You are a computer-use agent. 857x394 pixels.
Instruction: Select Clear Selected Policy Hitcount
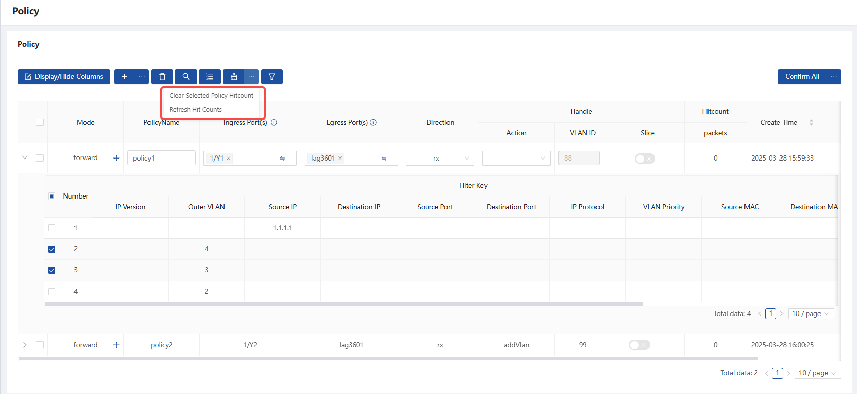point(211,95)
